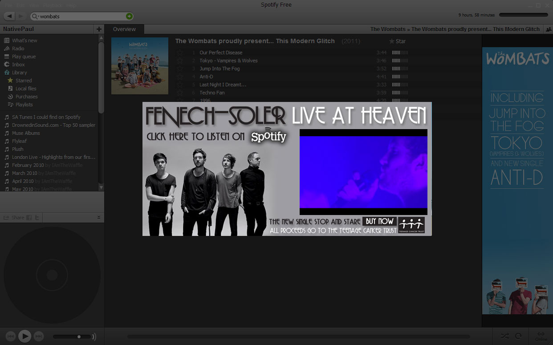The image size is (553, 345).
Task: Open Inbox in sidebar
Action: [18, 65]
